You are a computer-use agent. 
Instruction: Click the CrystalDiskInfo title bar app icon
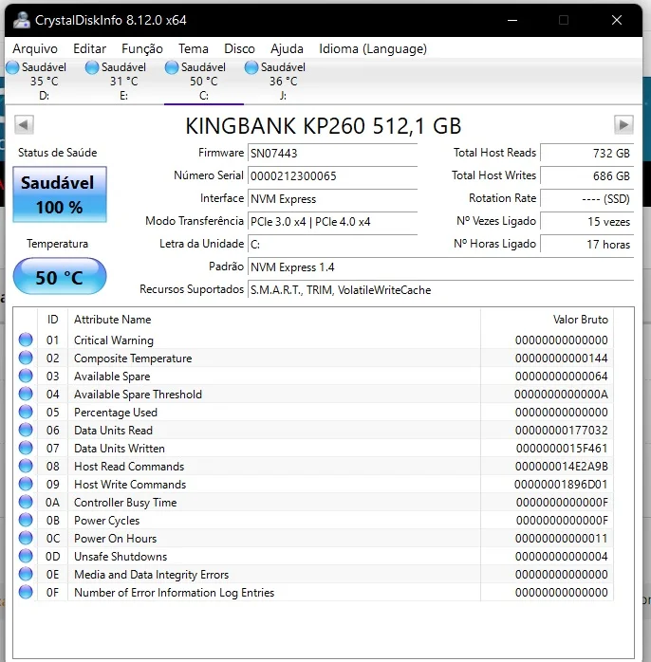[x=22, y=20]
